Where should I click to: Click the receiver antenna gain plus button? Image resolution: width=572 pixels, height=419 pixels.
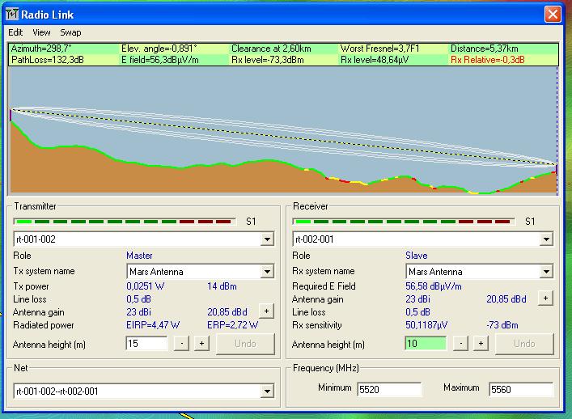pos(545,298)
